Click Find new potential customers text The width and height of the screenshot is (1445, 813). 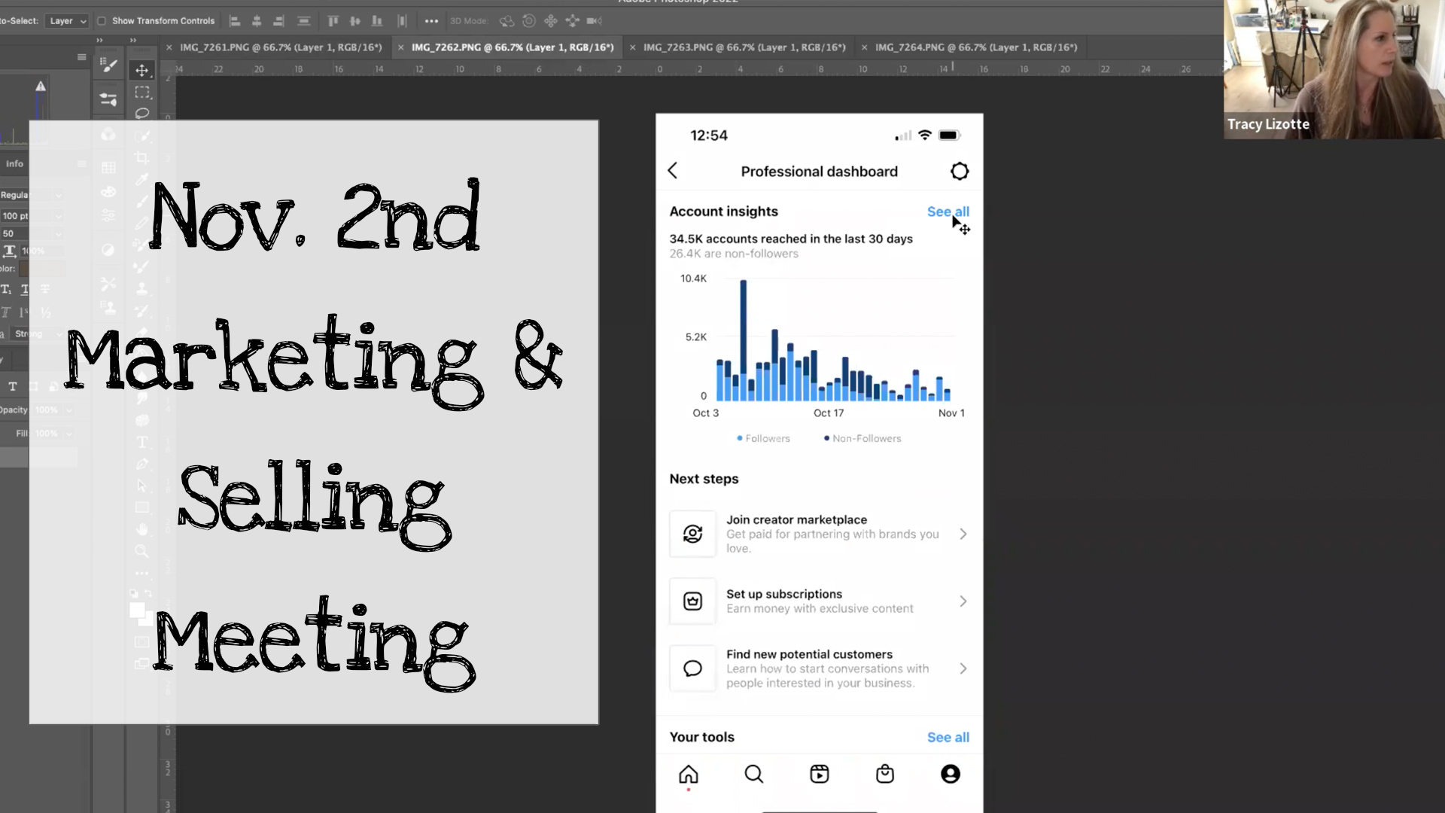coord(809,654)
